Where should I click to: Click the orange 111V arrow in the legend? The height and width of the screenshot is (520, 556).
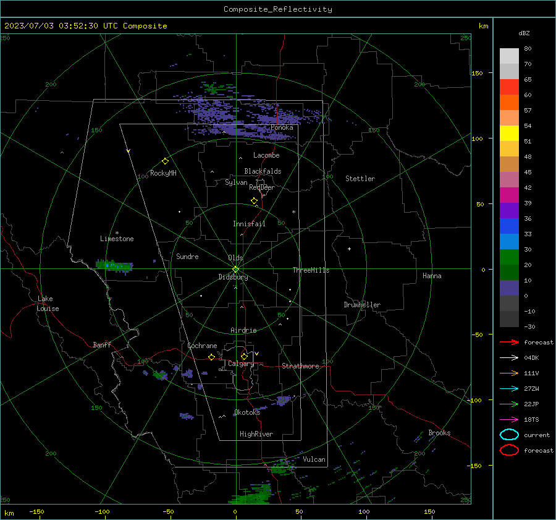click(509, 373)
